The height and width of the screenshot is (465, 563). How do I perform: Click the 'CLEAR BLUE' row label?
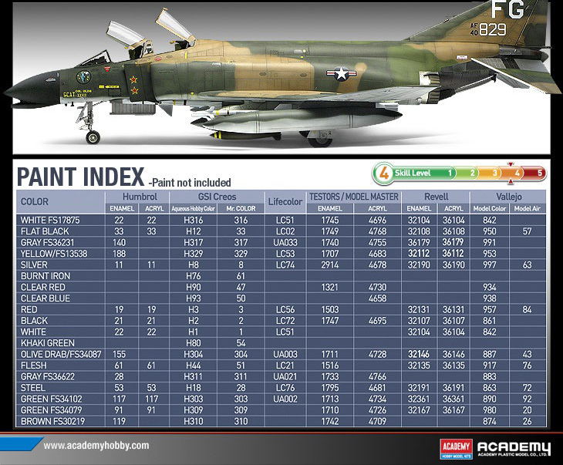coord(46,298)
